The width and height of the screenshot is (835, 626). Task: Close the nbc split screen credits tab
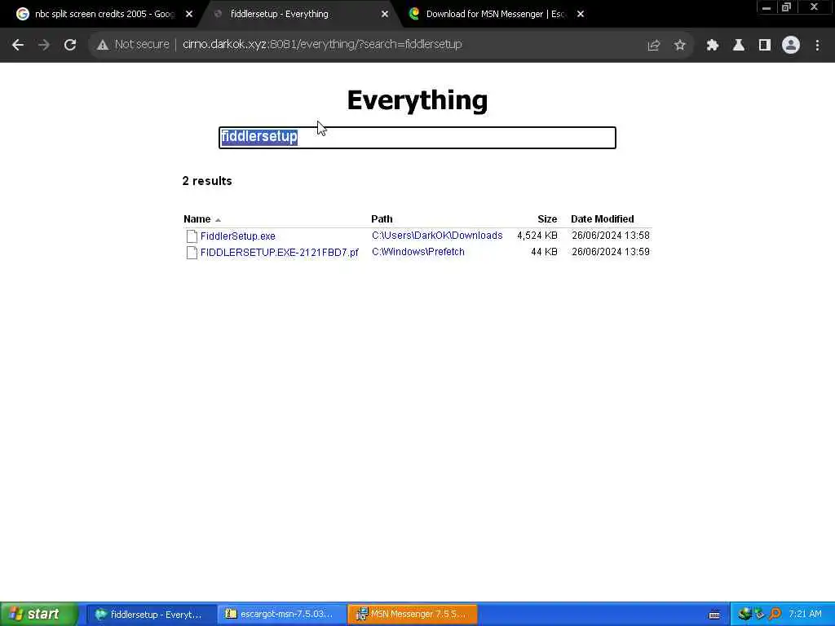[x=189, y=15]
